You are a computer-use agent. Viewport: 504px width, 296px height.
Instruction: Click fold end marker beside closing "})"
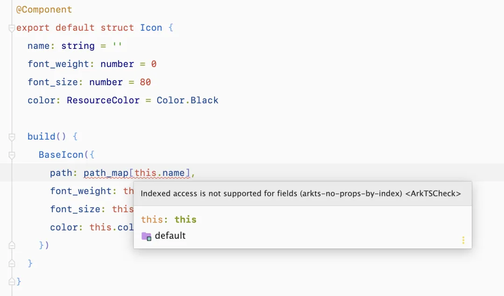coord(12,245)
